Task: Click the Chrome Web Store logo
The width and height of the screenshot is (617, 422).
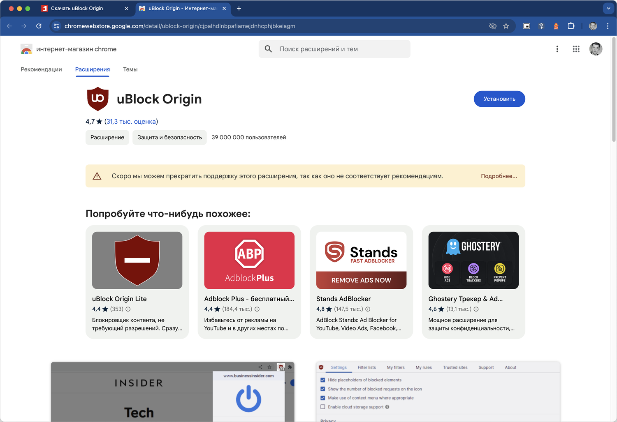Action: coord(26,49)
